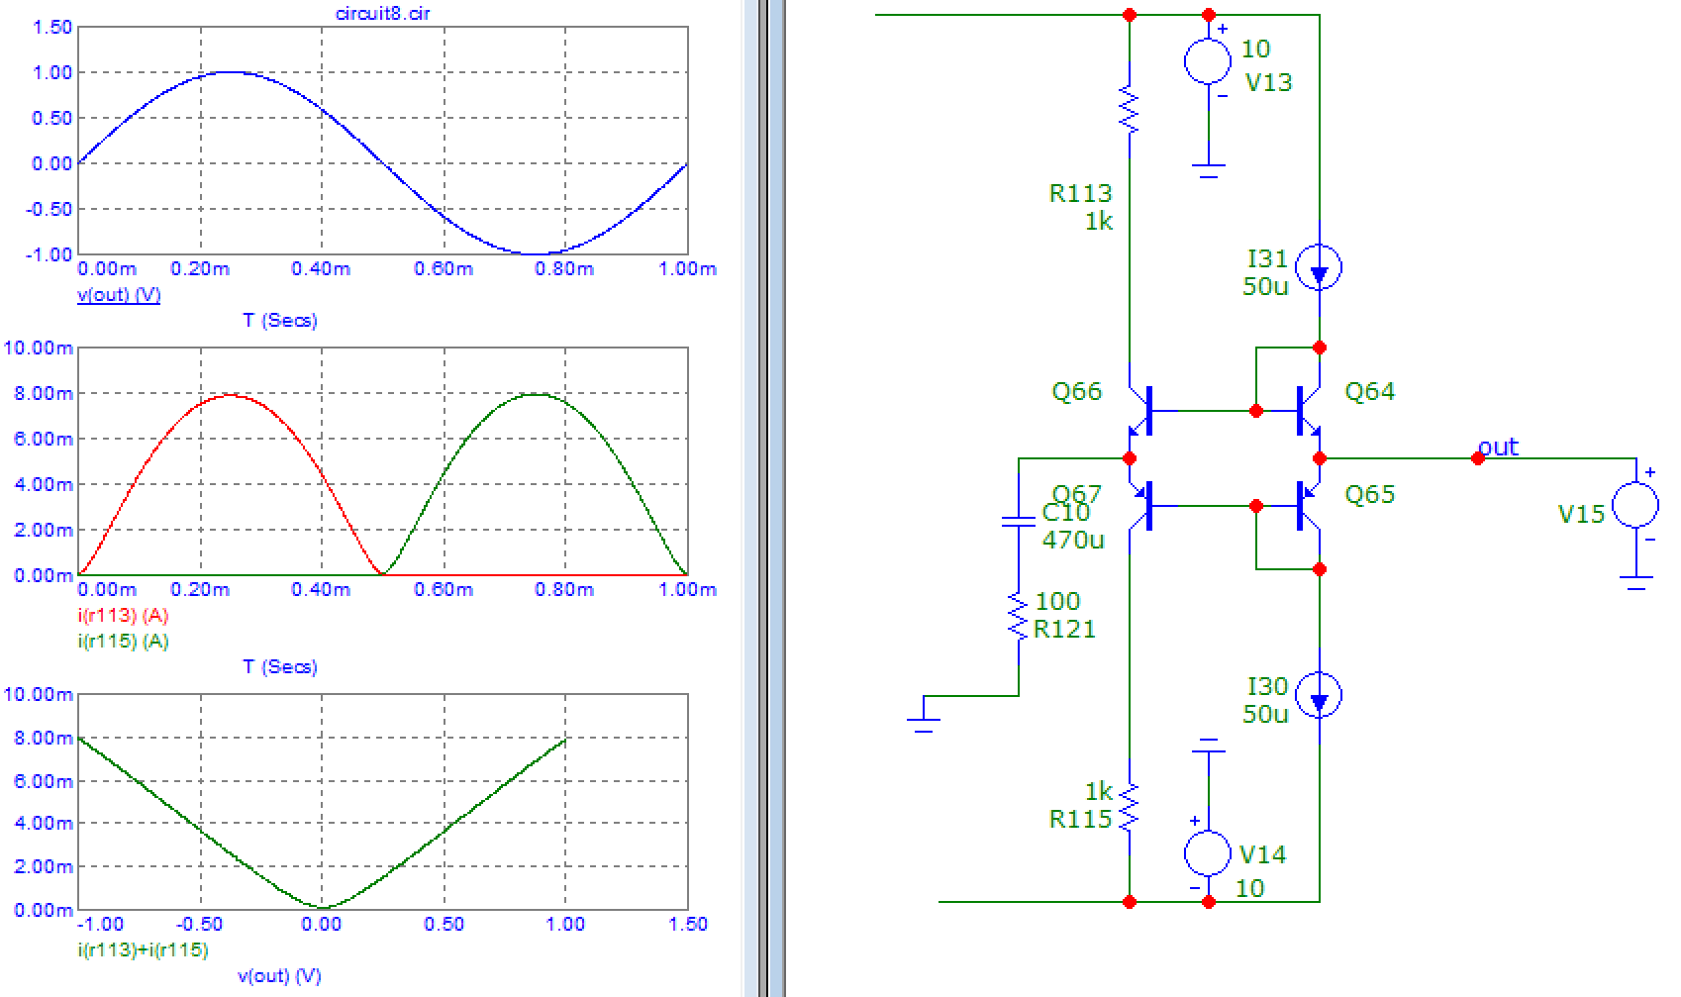Select the ground symbol below V13
1681x997 pixels.
point(1208,170)
